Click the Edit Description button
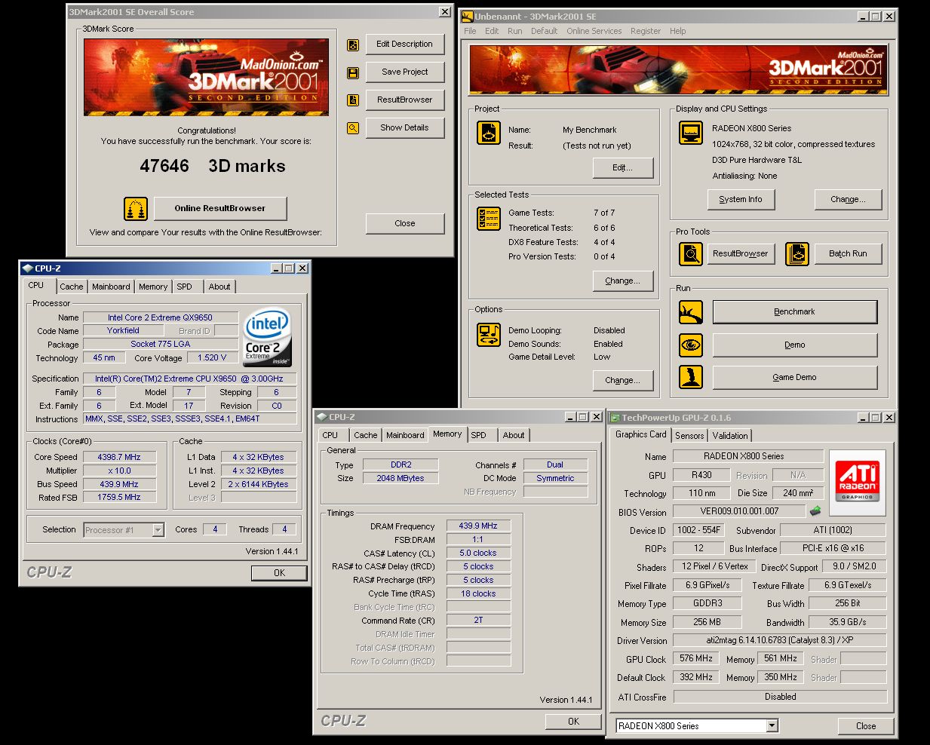 click(405, 44)
